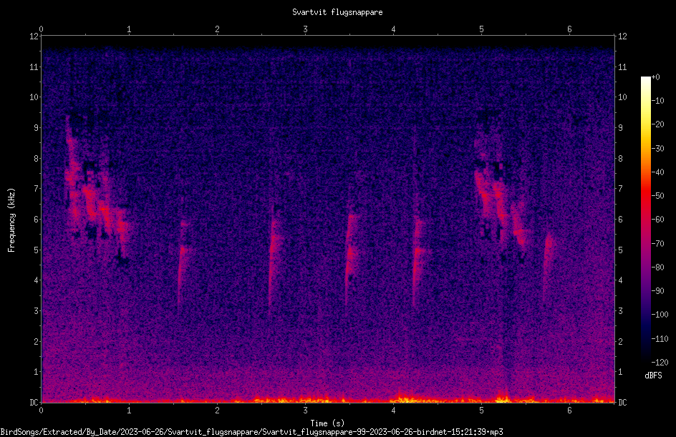Click the "3" tick on the left frequency axis
This screenshot has height=437, width=676.
(x=36, y=311)
